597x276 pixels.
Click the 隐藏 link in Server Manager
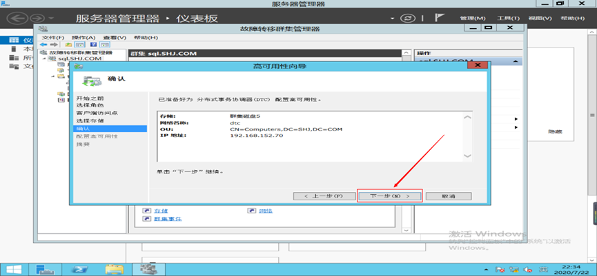click(555, 131)
